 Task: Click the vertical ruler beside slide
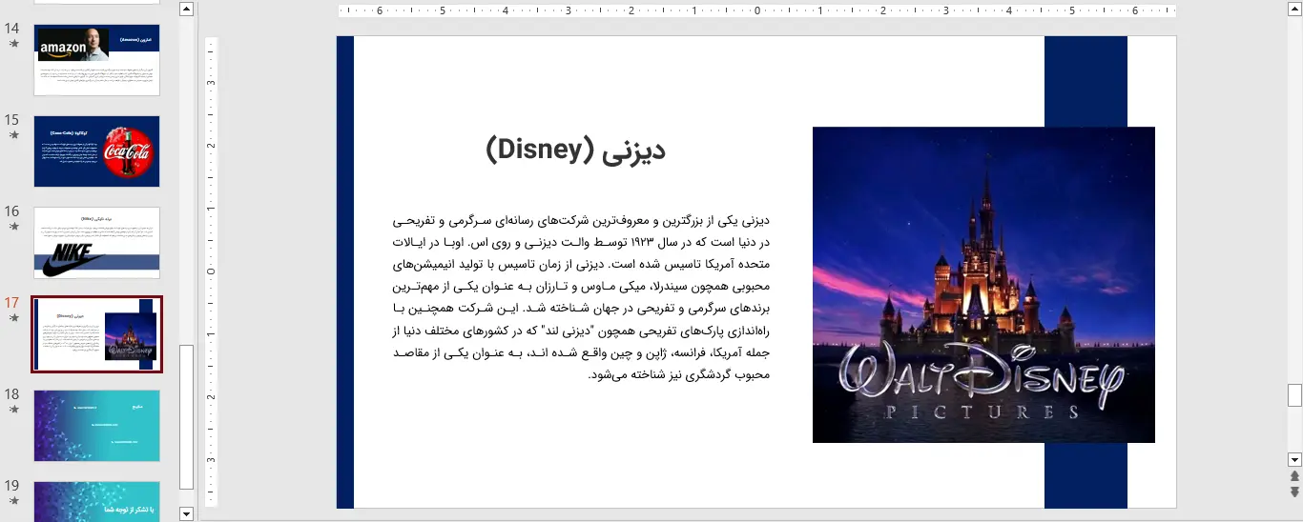tap(212, 271)
